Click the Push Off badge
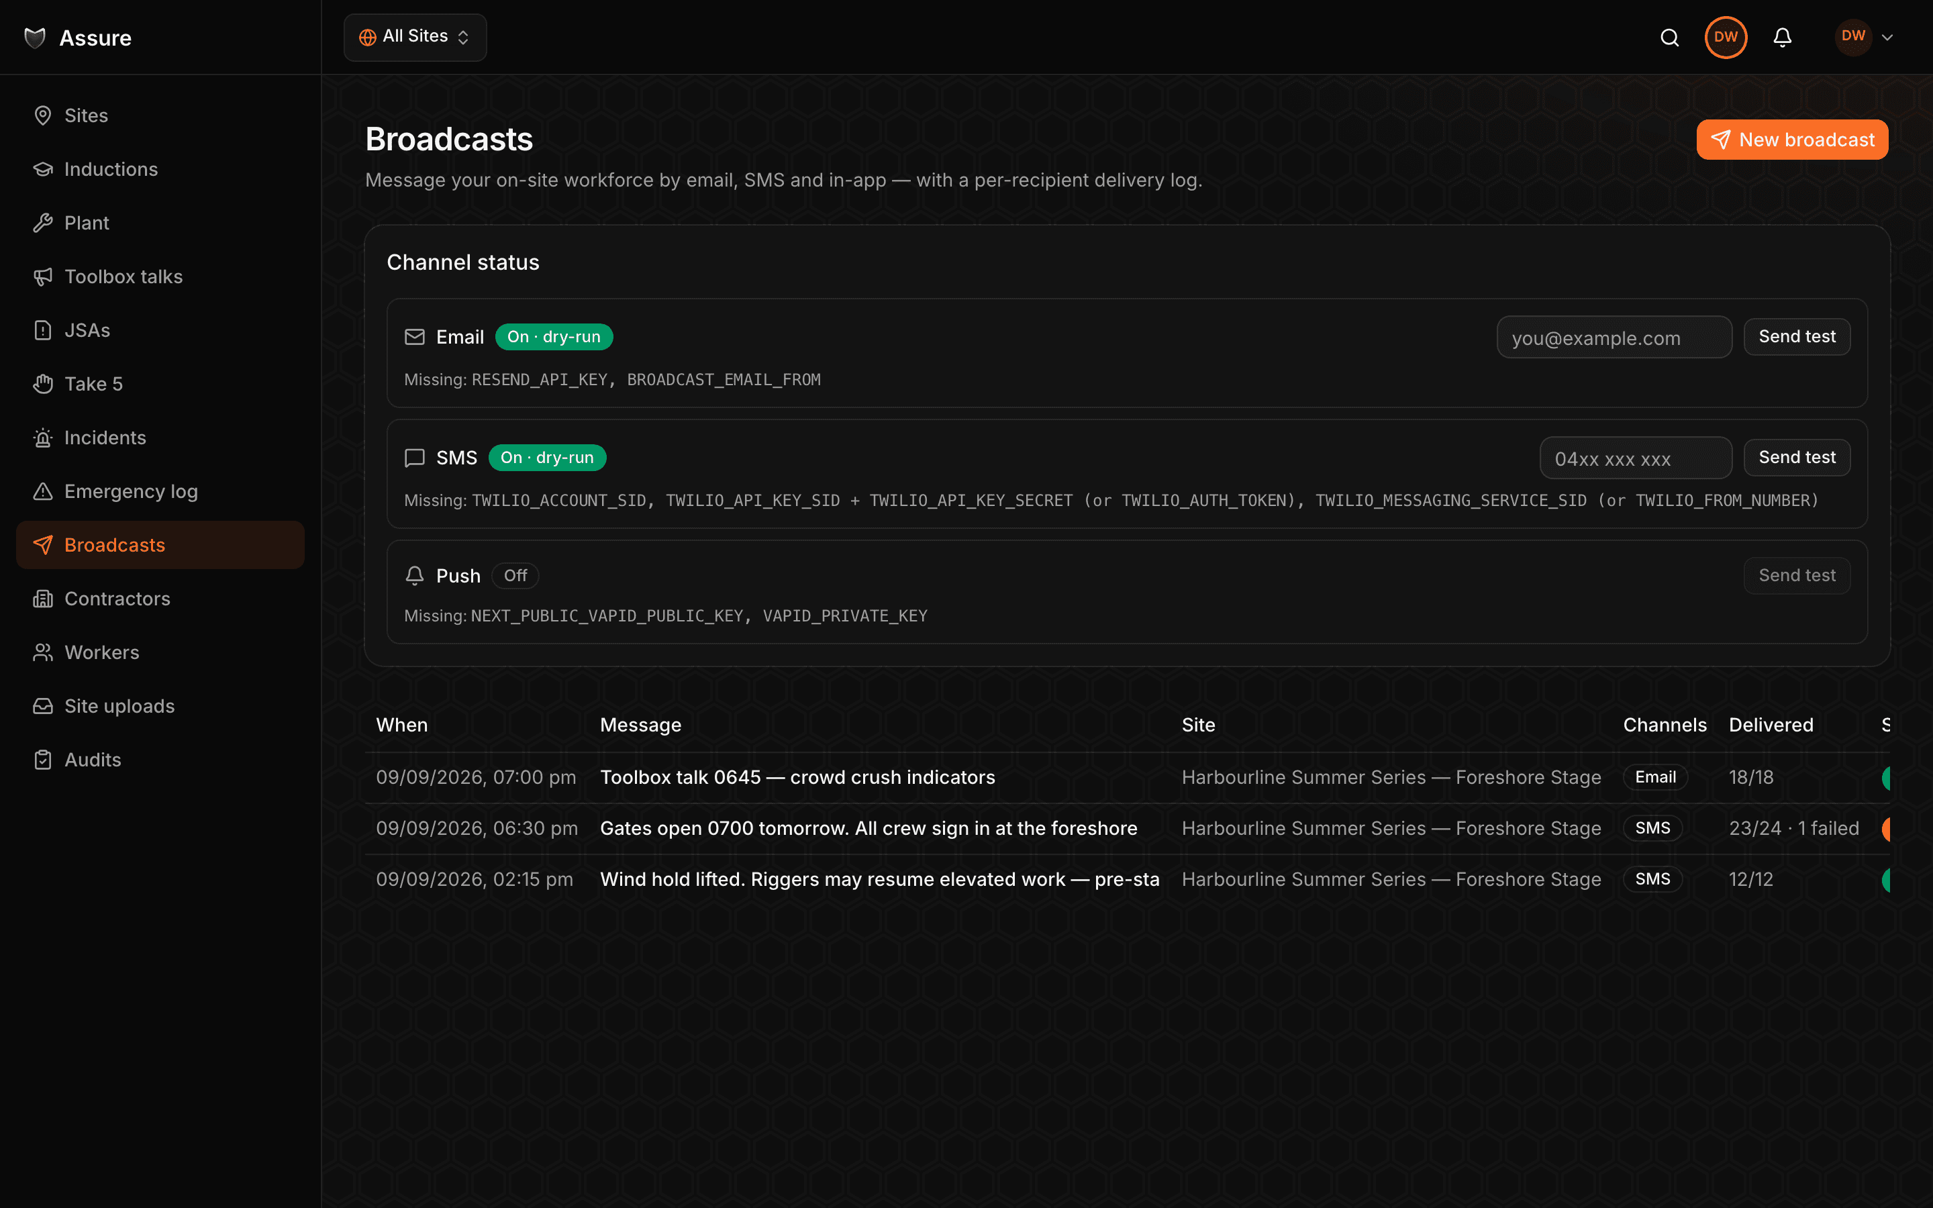 (x=515, y=576)
